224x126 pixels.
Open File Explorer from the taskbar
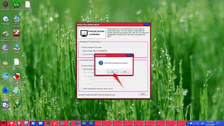pos(41,123)
